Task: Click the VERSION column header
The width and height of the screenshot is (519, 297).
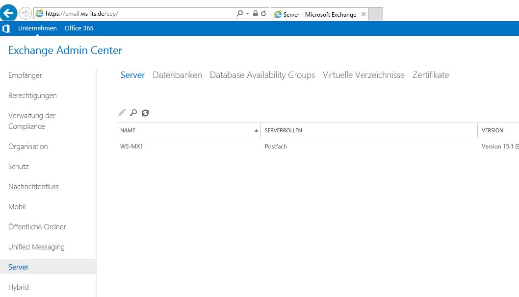Action: coord(498,131)
